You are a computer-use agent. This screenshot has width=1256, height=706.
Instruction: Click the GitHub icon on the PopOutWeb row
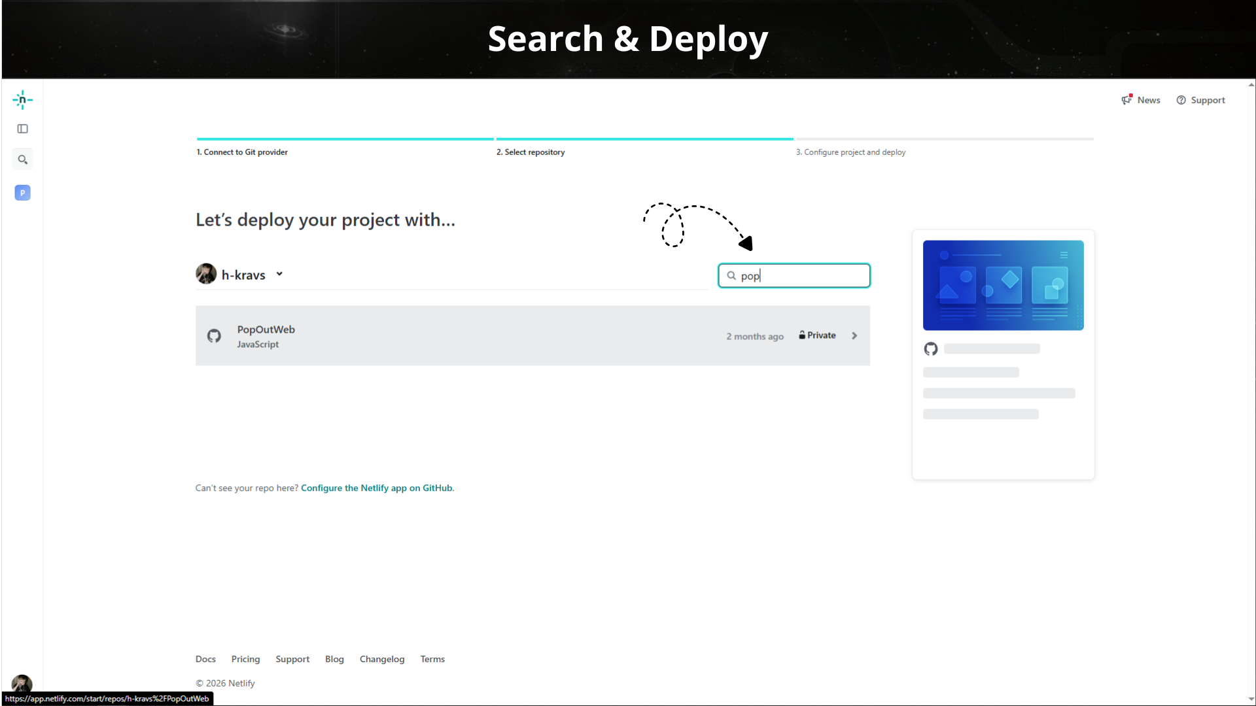click(x=214, y=336)
